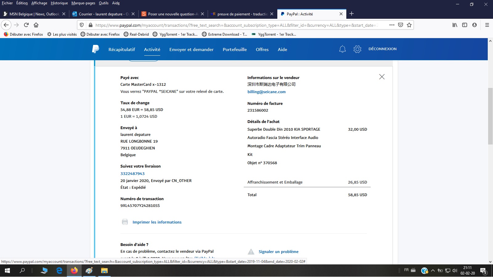
Task: Open the PayPal notifications bell
Action: [x=342, y=49]
